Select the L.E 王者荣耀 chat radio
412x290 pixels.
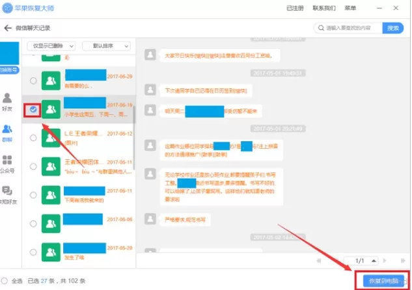point(33,138)
